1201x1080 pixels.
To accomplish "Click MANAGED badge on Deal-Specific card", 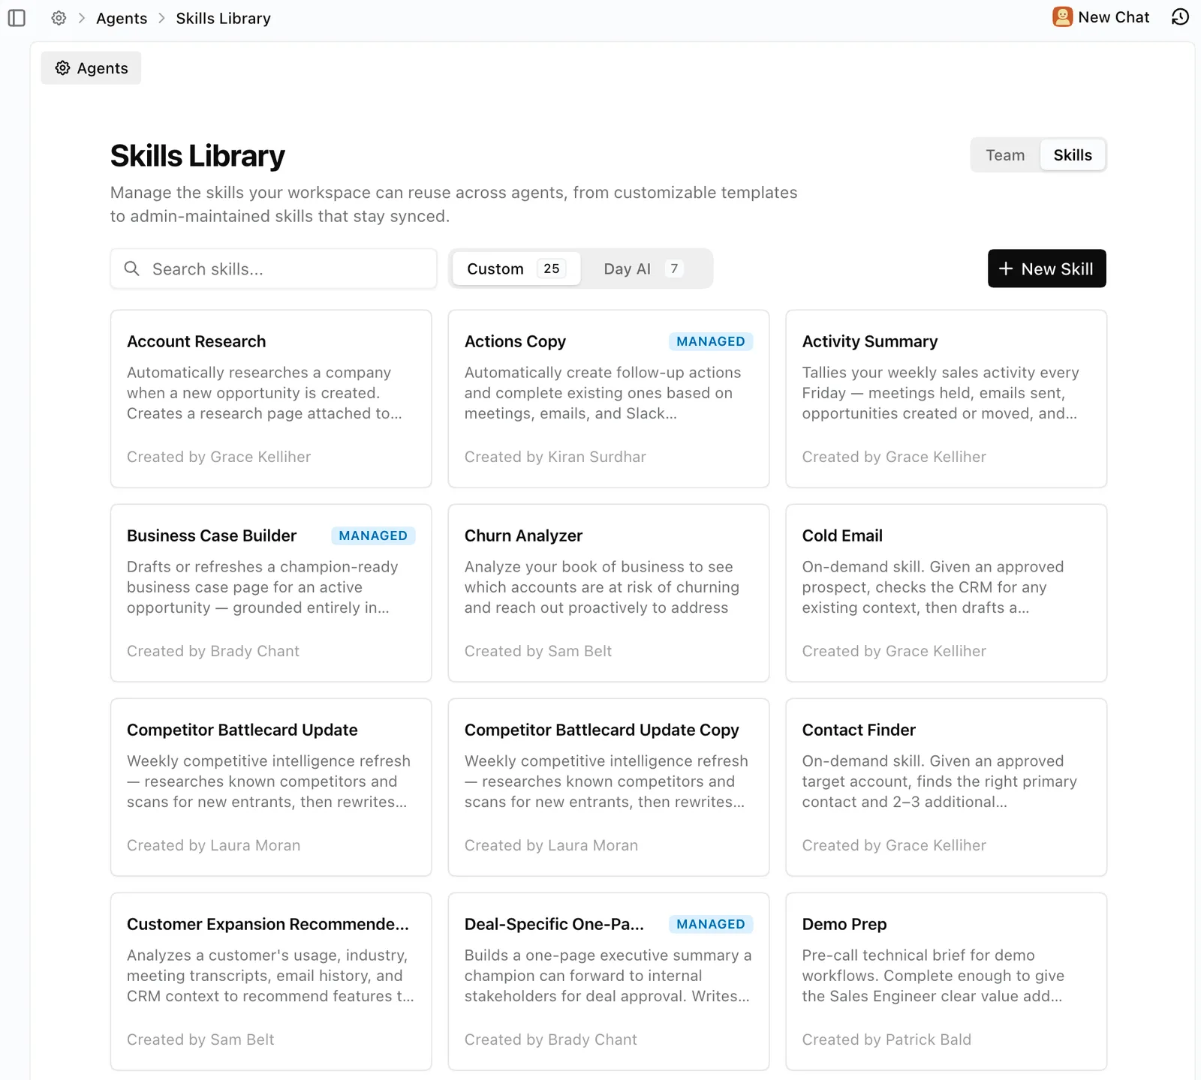I will (x=711, y=924).
